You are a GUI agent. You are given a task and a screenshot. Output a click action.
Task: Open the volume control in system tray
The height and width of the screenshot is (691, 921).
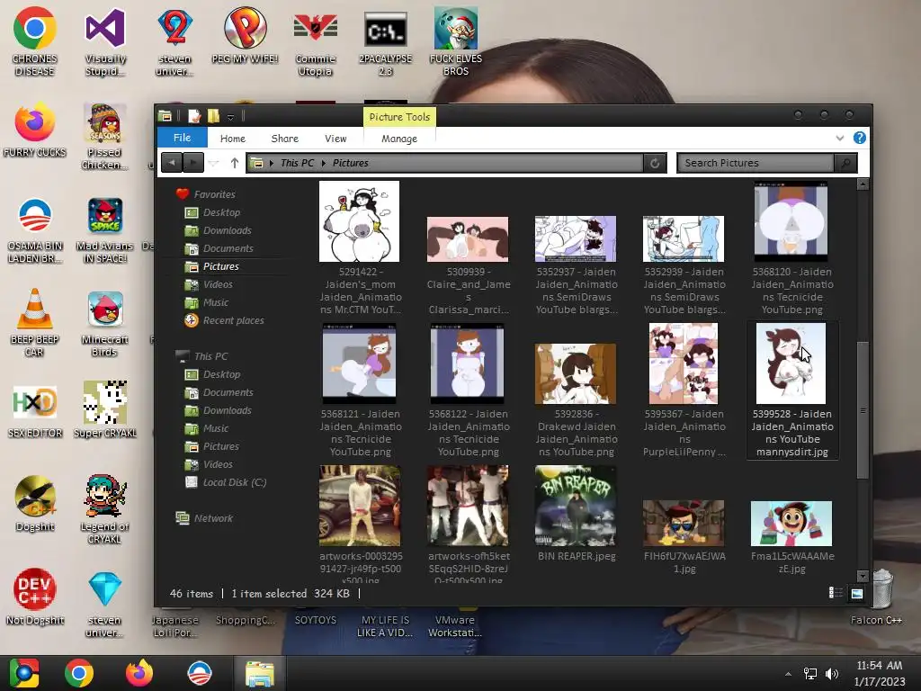tap(832, 674)
